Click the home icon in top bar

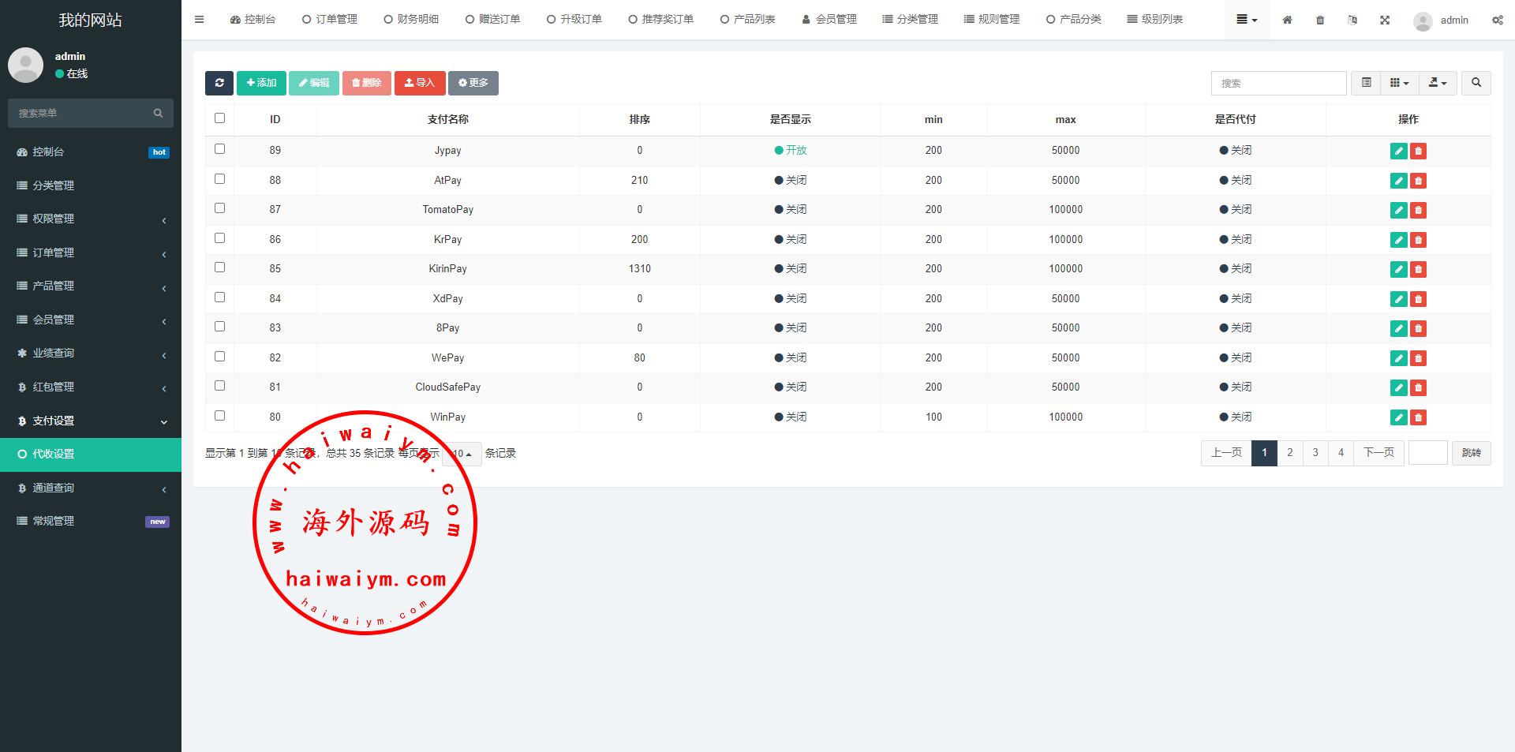(x=1287, y=20)
